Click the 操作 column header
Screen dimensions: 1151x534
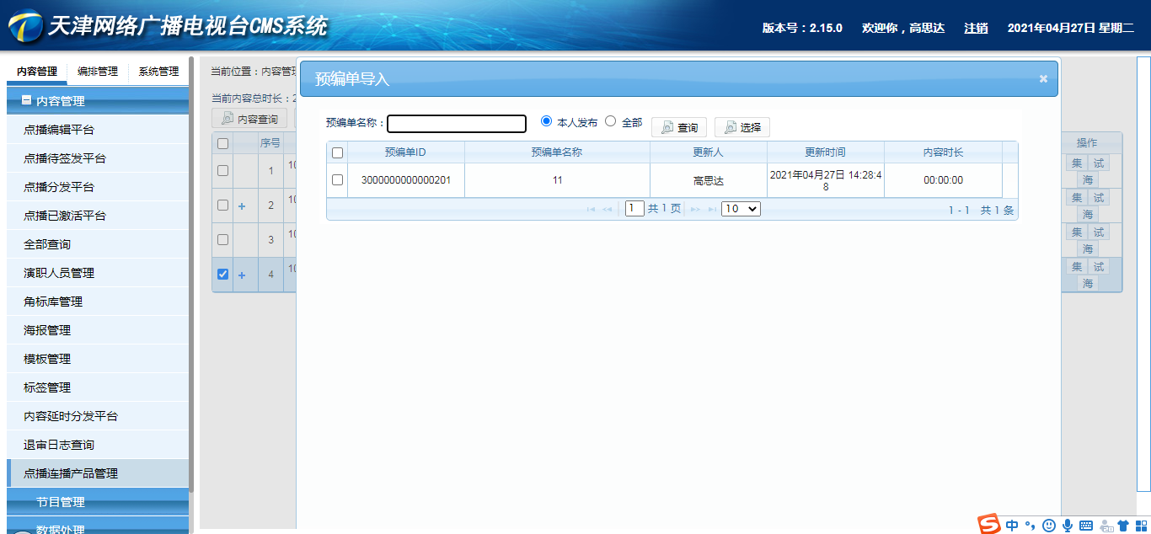pyautogui.click(x=1087, y=143)
